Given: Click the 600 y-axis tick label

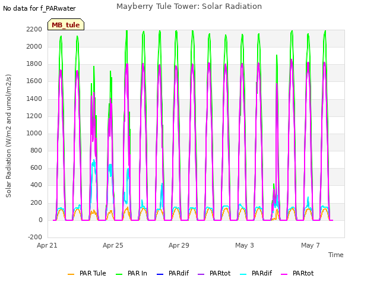Looking at the screenshot, I should tap(36, 167).
